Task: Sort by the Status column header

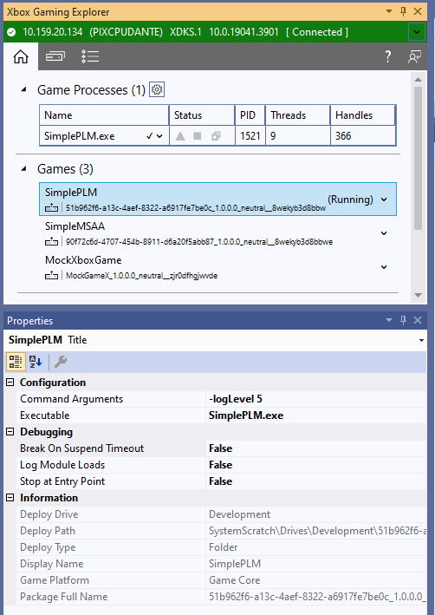Action: pyautogui.click(x=202, y=115)
